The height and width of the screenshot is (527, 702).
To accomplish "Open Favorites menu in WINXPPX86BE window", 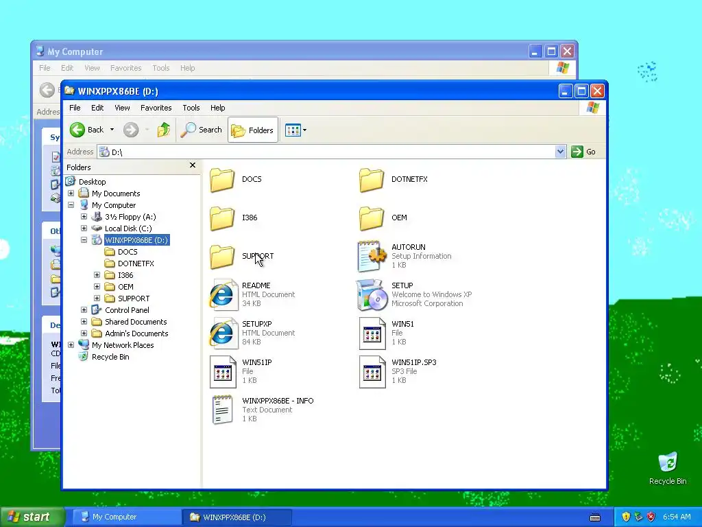I will coord(156,108).
